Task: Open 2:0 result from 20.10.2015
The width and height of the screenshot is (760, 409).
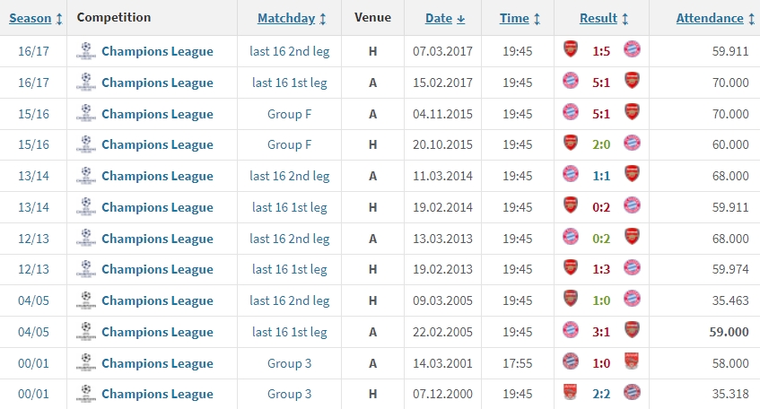Action: (x=601, y=144)
